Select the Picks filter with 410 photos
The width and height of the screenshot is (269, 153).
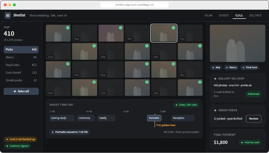(x=21, y=50)
